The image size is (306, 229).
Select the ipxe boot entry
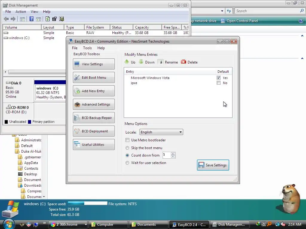[134, 83]
